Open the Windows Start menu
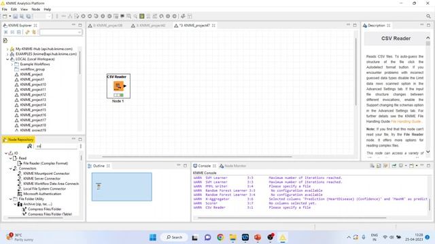This screenshot has width=435, height=244. pos(153,237)
